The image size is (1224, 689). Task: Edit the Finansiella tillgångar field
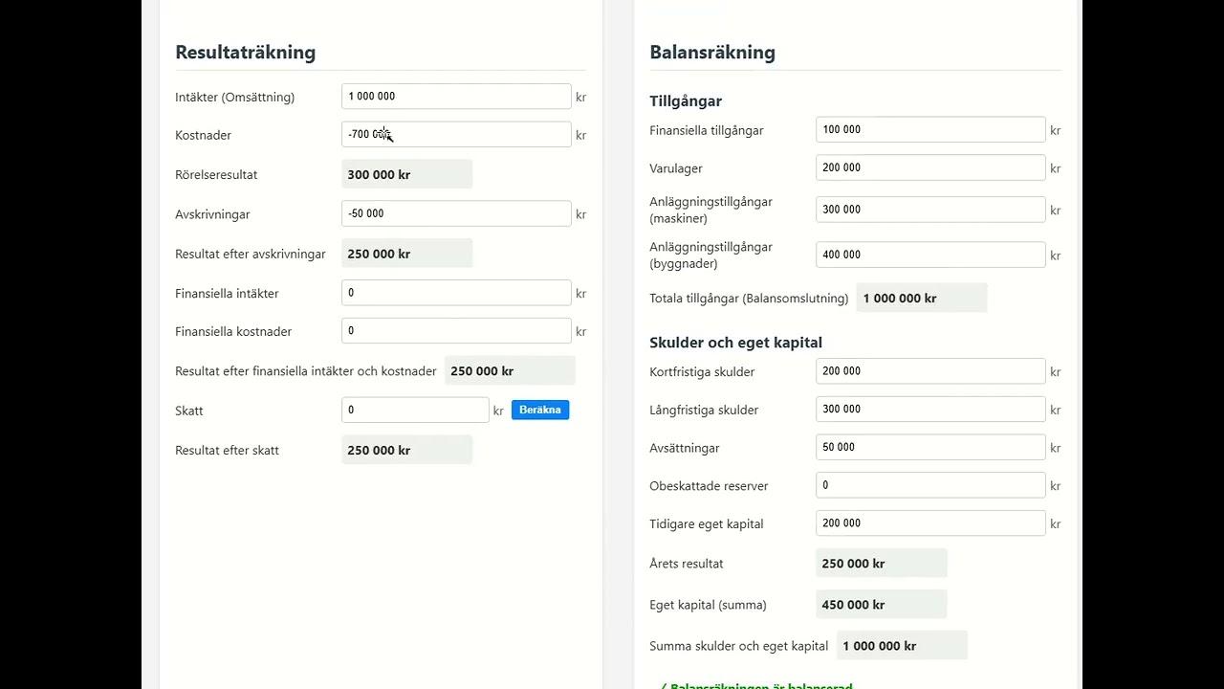[x=930, y=129]
